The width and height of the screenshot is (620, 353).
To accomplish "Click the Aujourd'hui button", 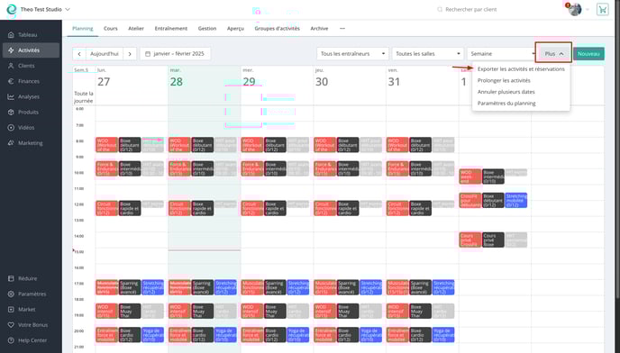I will coord(105,54).
